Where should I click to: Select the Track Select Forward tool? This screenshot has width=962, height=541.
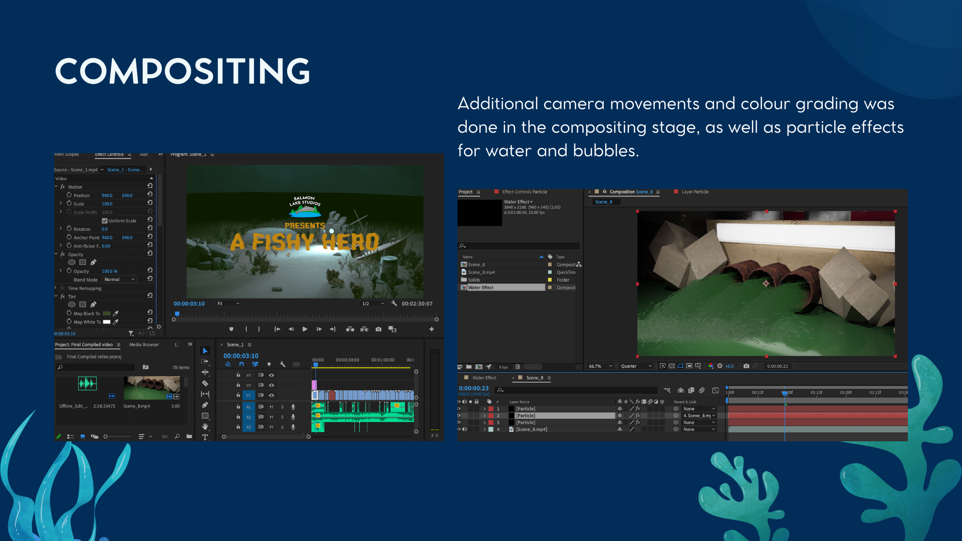(205, 361)
